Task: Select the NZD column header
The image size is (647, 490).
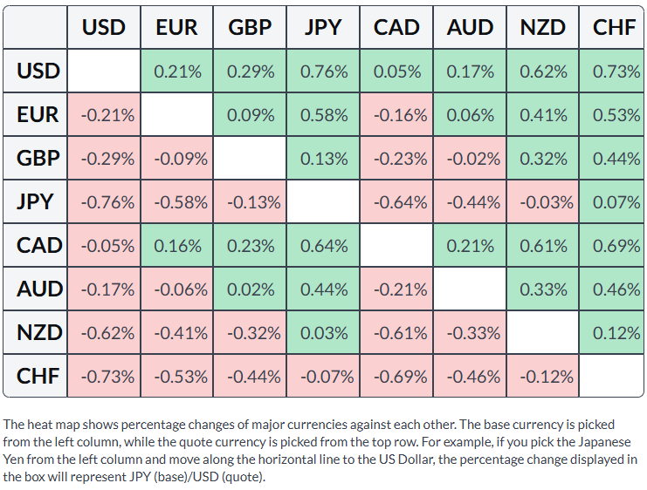Action: (542, 27)
